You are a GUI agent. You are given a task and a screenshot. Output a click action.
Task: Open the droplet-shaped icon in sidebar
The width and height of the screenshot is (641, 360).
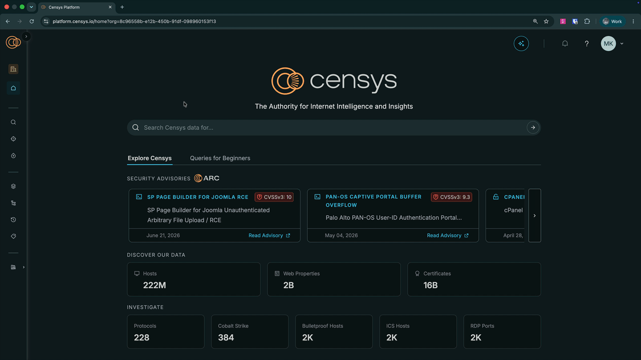tap(13, 156)
